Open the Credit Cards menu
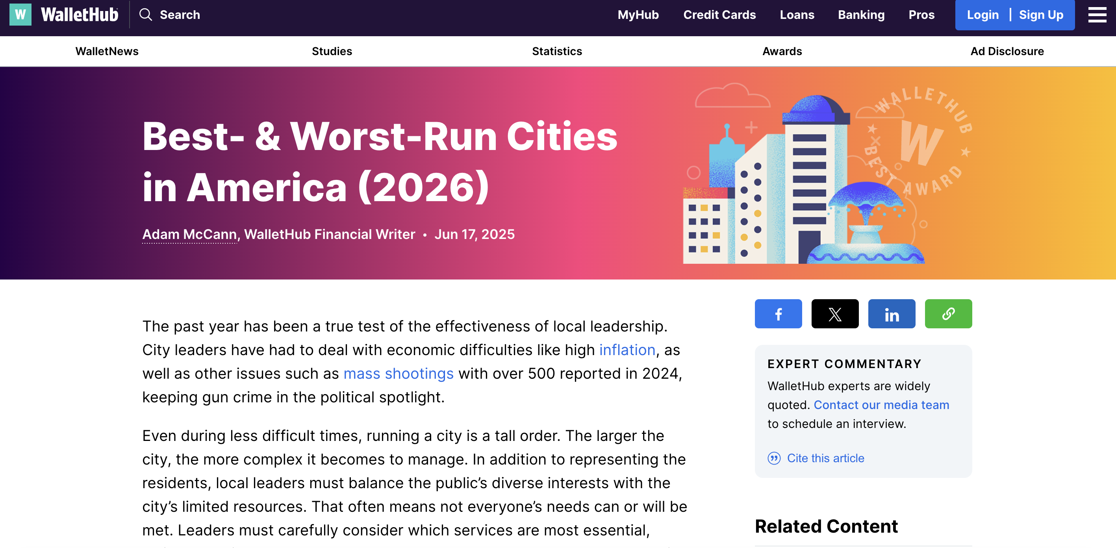This screenshot has width=1116, height=548. 719,15
